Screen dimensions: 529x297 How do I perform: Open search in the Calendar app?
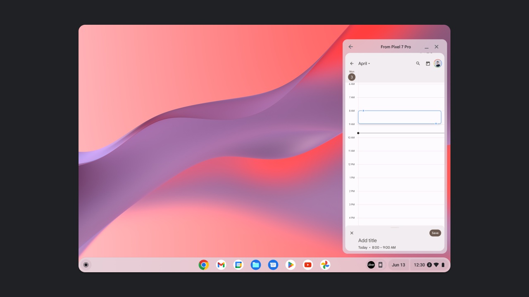pos(418,64)
